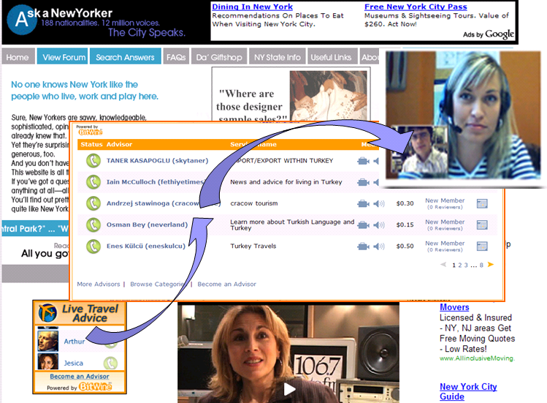This screenshot has width=547, height=403.
Task: Click speaker audio icon in cracow tourism row
Action: [378, 204]
